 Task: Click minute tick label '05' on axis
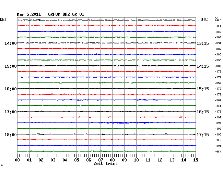[77, 160]
